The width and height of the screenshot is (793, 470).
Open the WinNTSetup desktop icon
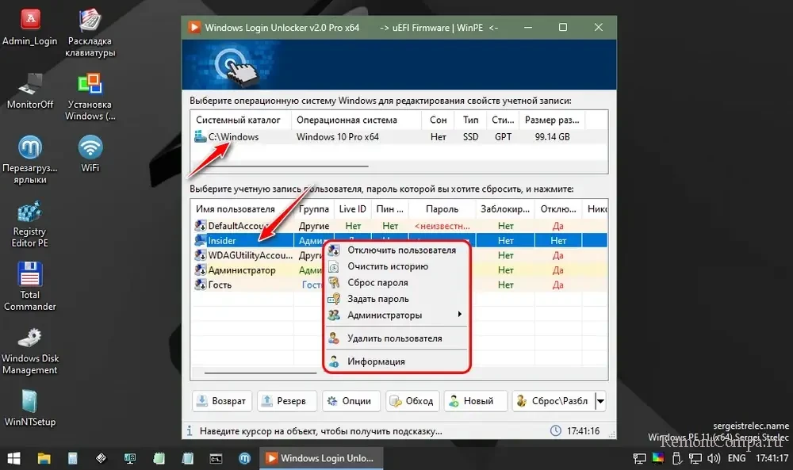tap(30, 408)
